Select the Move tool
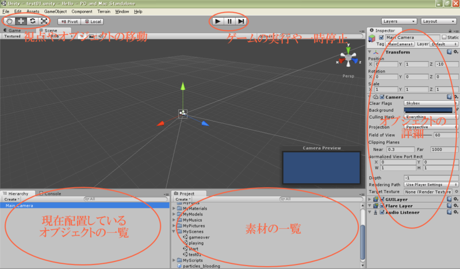Image resolution: width=460 pixels, height=269 pixels. click(x=21, y=21)
